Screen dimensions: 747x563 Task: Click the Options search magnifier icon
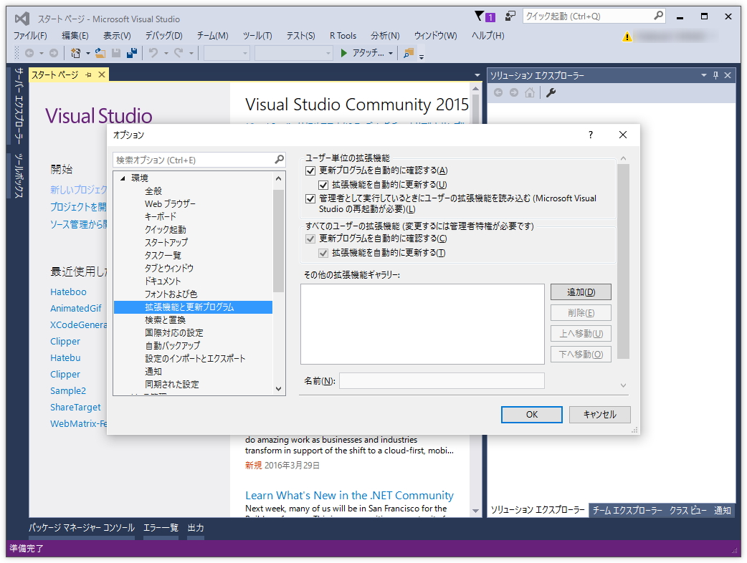click(x=279, y=160)
